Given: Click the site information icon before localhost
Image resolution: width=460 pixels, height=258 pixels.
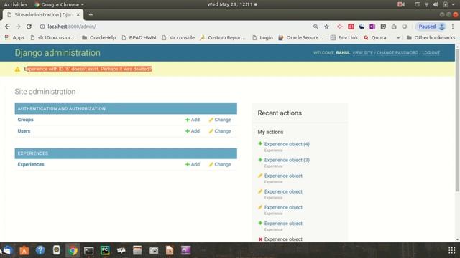Looking at the screenshot, I should (42, 27).
